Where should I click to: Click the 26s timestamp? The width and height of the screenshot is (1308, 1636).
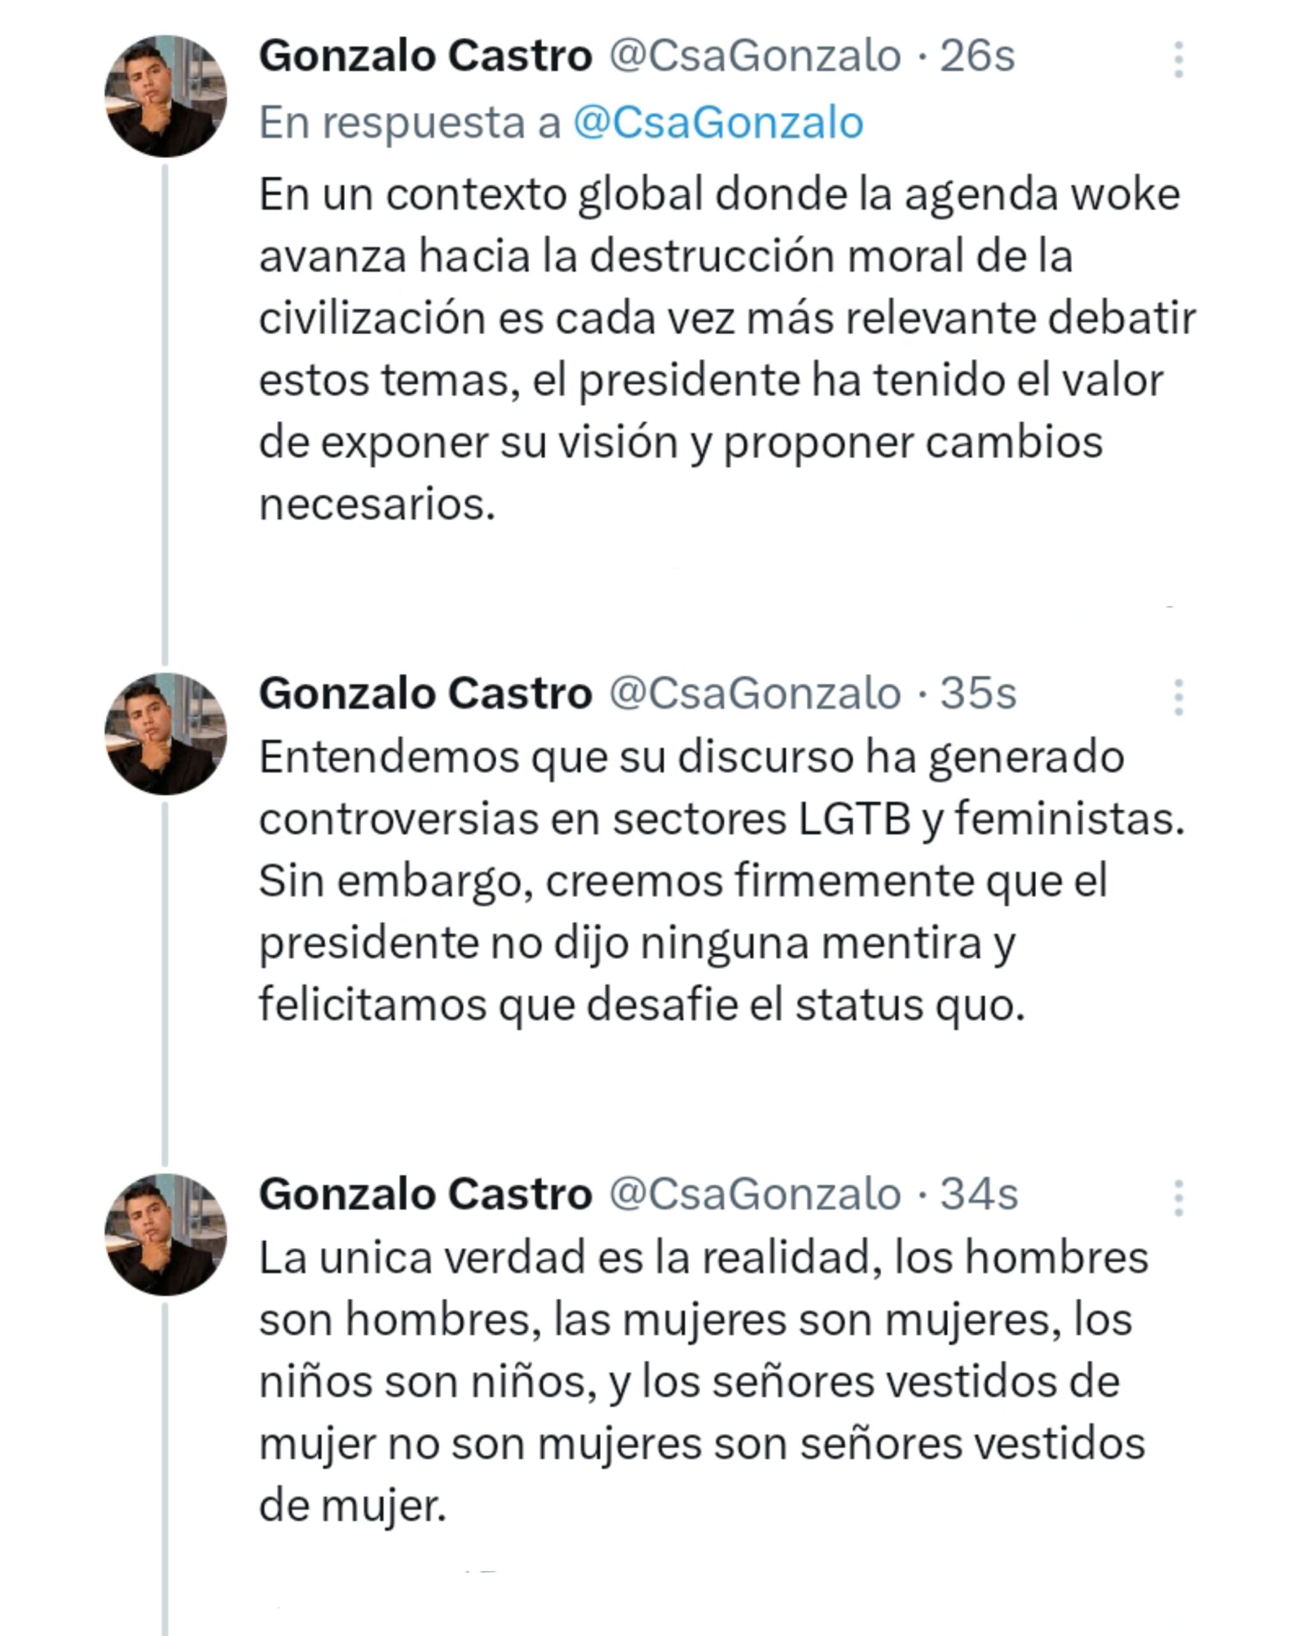pyautogui.click(x=977, y=56)
